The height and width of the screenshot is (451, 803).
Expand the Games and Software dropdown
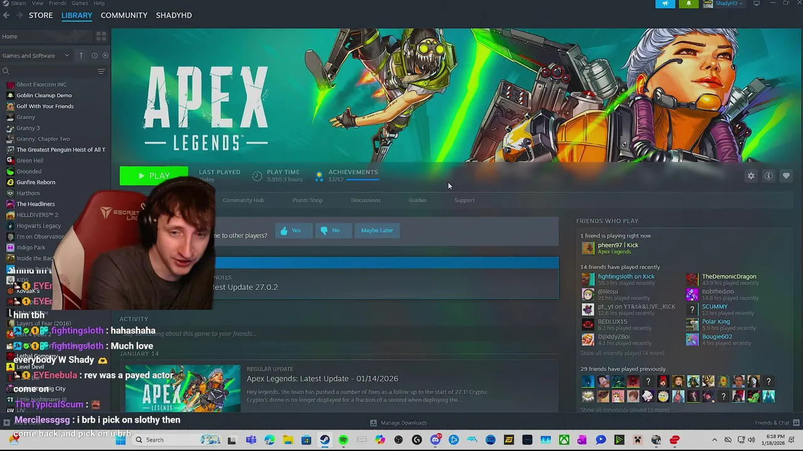click(x=36, y=55)
